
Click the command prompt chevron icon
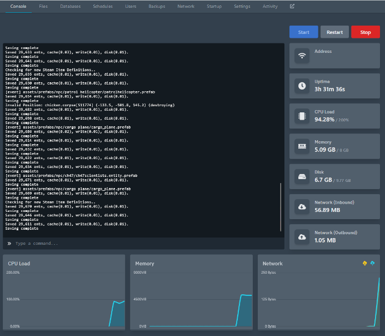click(x=9, y=243)
